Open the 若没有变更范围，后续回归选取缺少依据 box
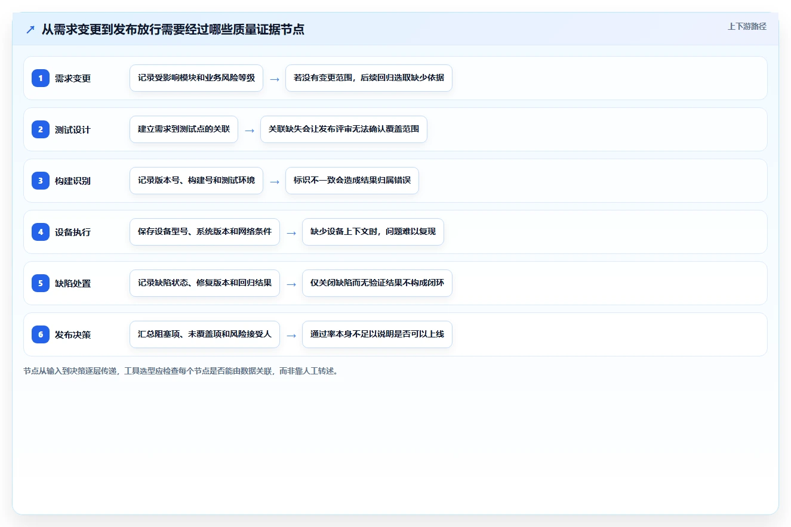This screenshot has width=791, height=527. tap(369, 78)
